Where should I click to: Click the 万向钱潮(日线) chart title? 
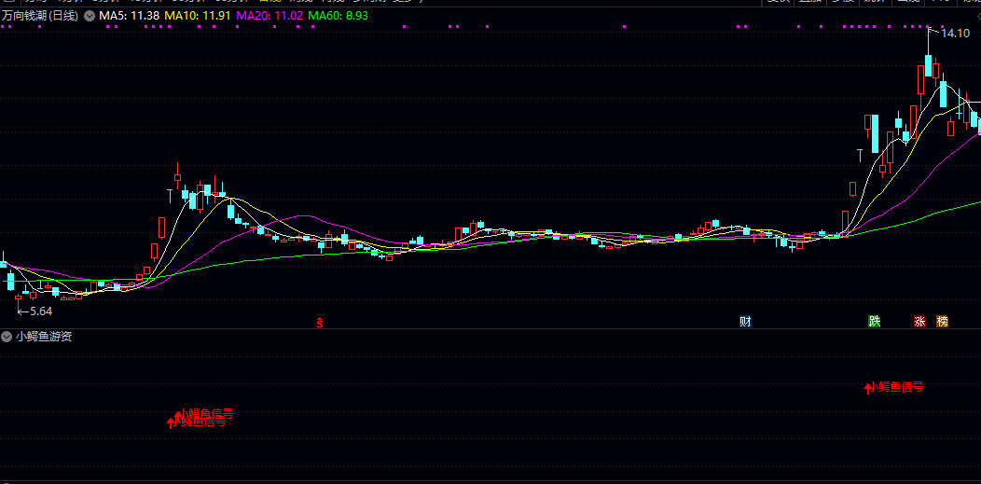[40, 16]
